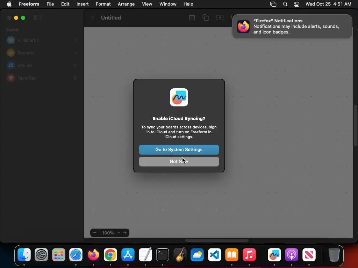358x268 pixels.
Task: Open Launchpad from the Dock
Action: point(59,254)
